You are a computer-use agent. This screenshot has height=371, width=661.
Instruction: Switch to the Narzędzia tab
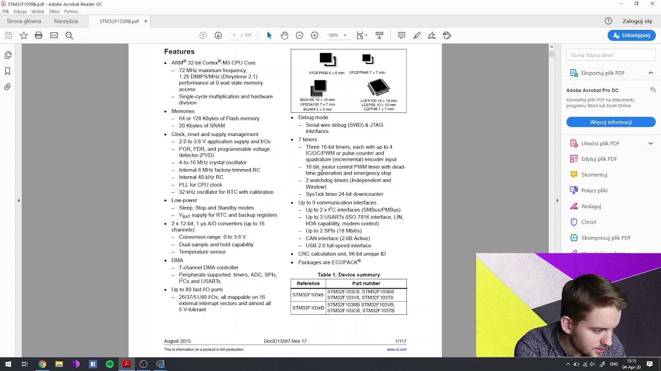click(66, 21)
